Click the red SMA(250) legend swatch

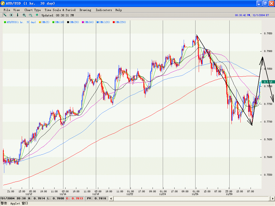pyautogui.click(x=114, y=22)
